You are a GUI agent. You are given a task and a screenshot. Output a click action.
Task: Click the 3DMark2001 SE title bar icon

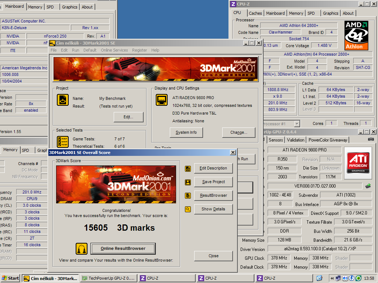[52, 43]
